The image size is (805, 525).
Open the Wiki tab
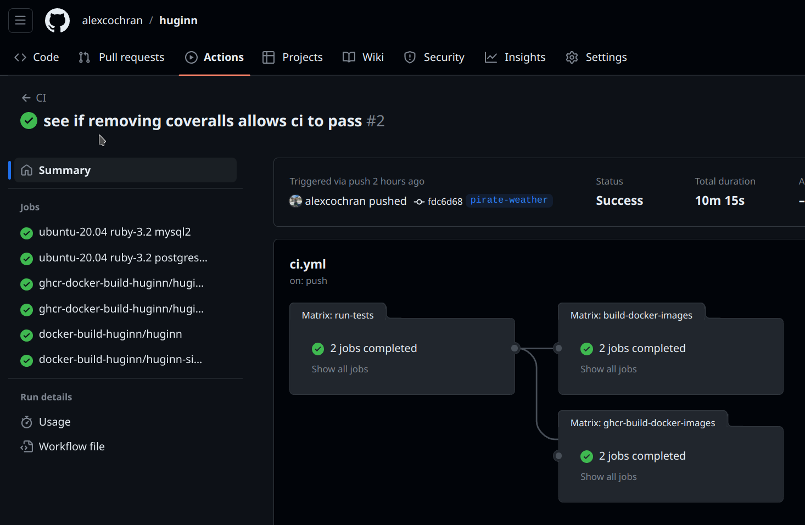[x=363, y=57]
